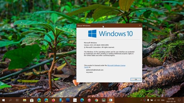Click the "Microsoft Windows" product name text
Viewport: 184px width, 103px height.
90,43
